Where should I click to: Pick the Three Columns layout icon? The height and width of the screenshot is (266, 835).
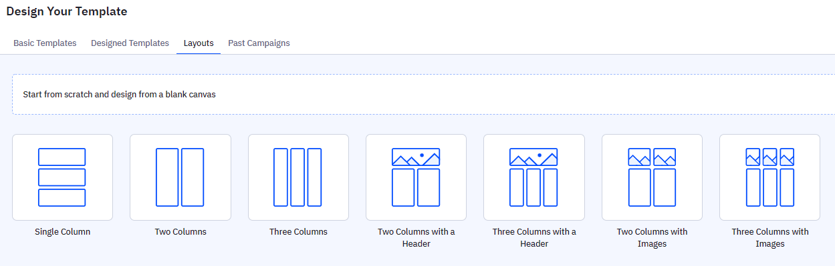[298, 177]
